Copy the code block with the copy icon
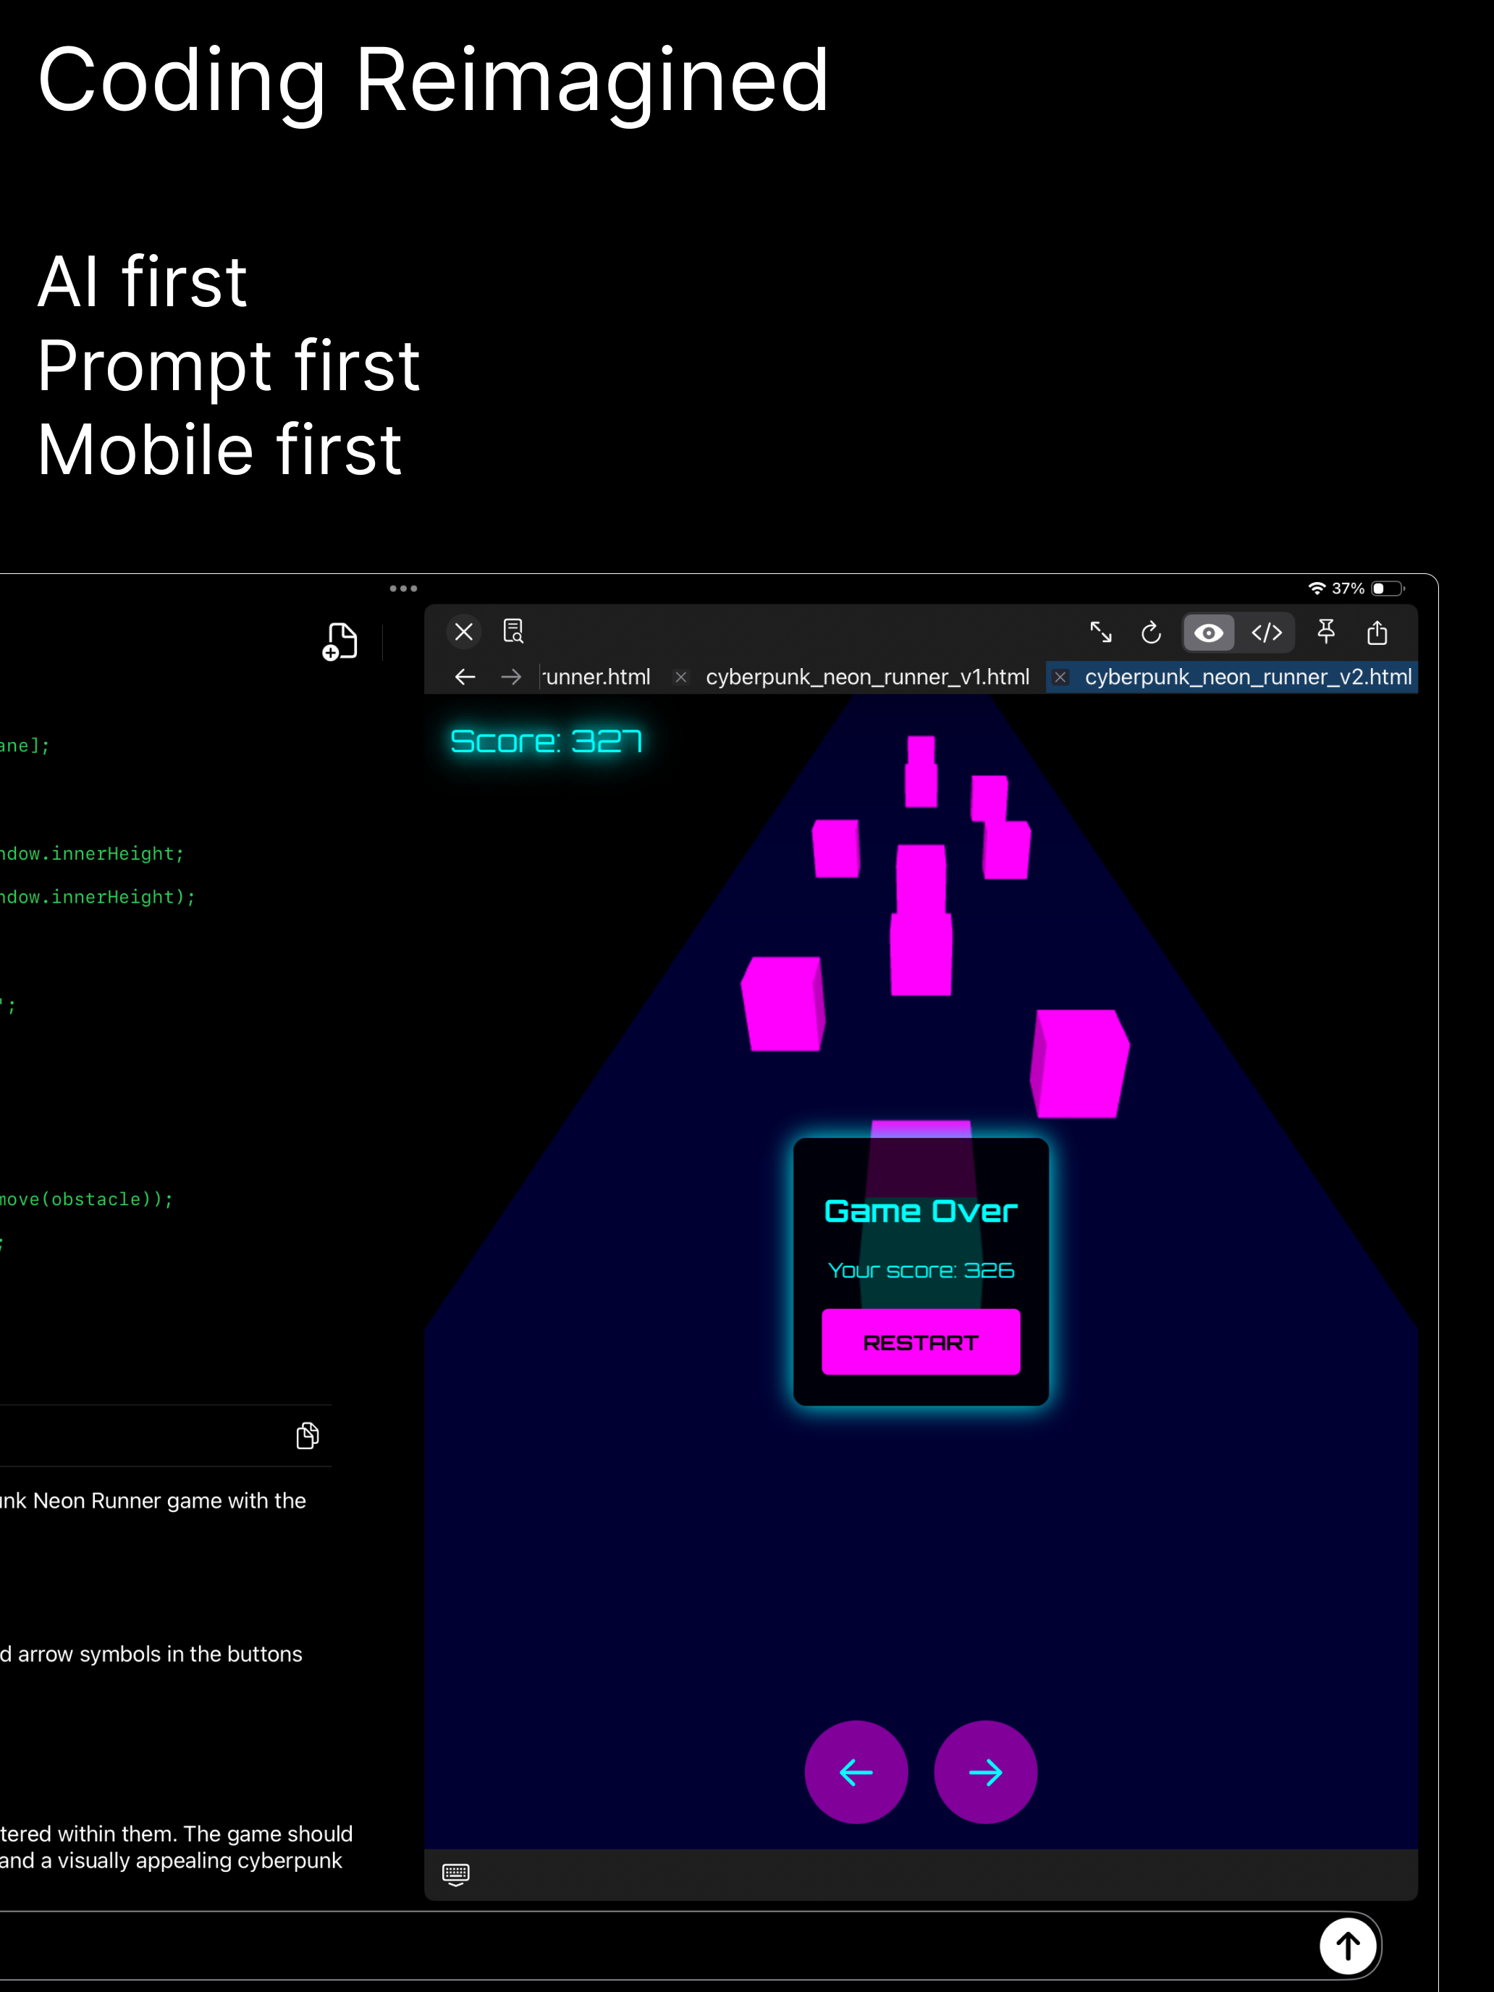The height and width of the screenshot is (1992, 1494). (307, 1435)
